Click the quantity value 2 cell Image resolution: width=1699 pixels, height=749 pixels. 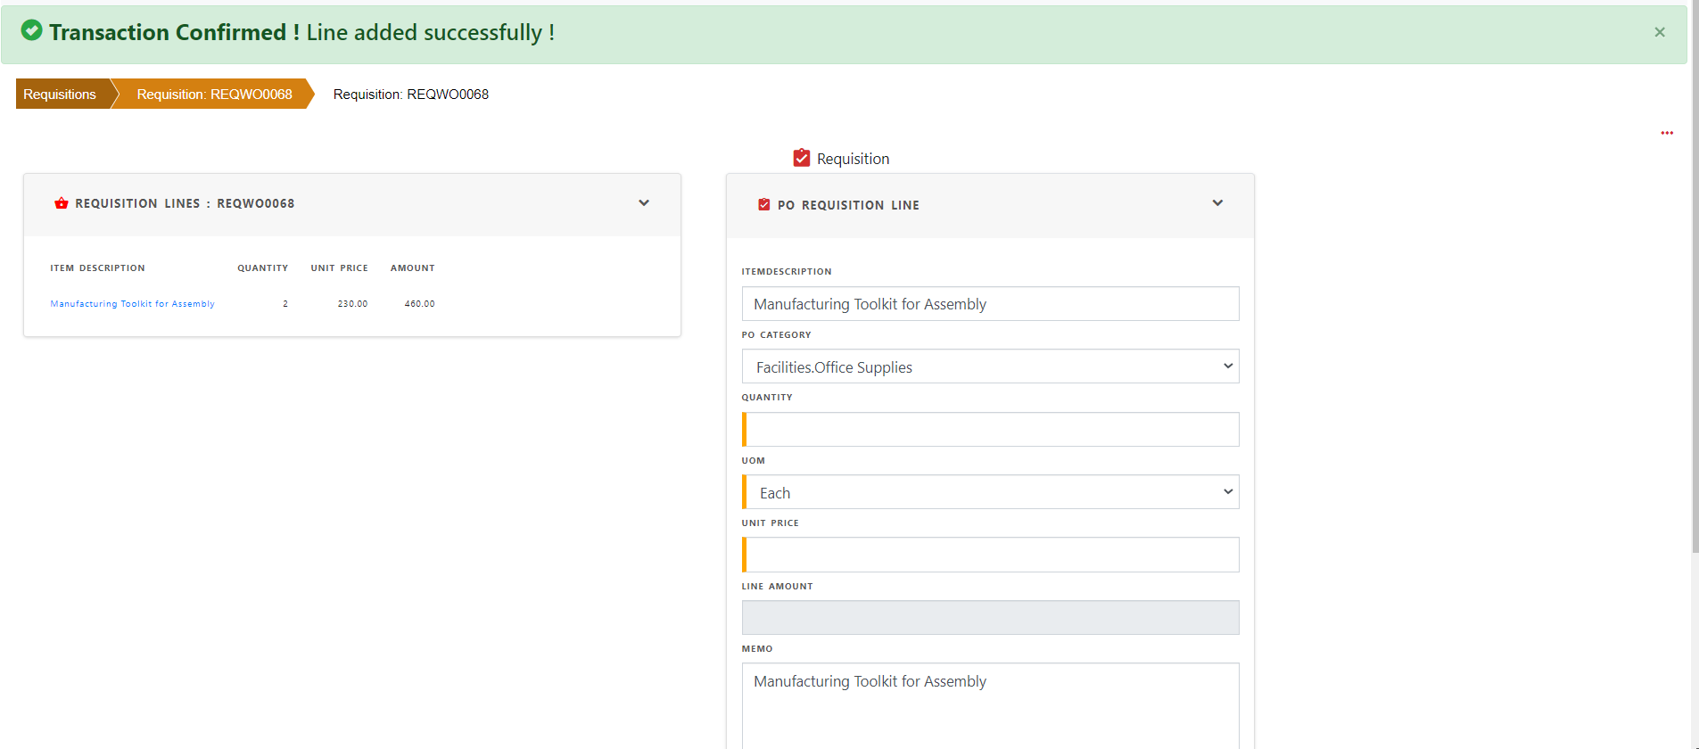click(285, 304)
